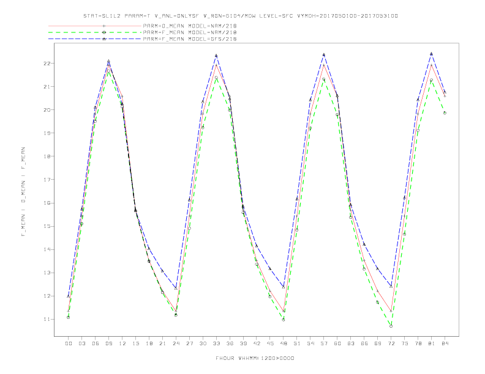This screenshot has height=374, width=485.
Task: Click x-axis tick label 36
Action: click(230, 343)
